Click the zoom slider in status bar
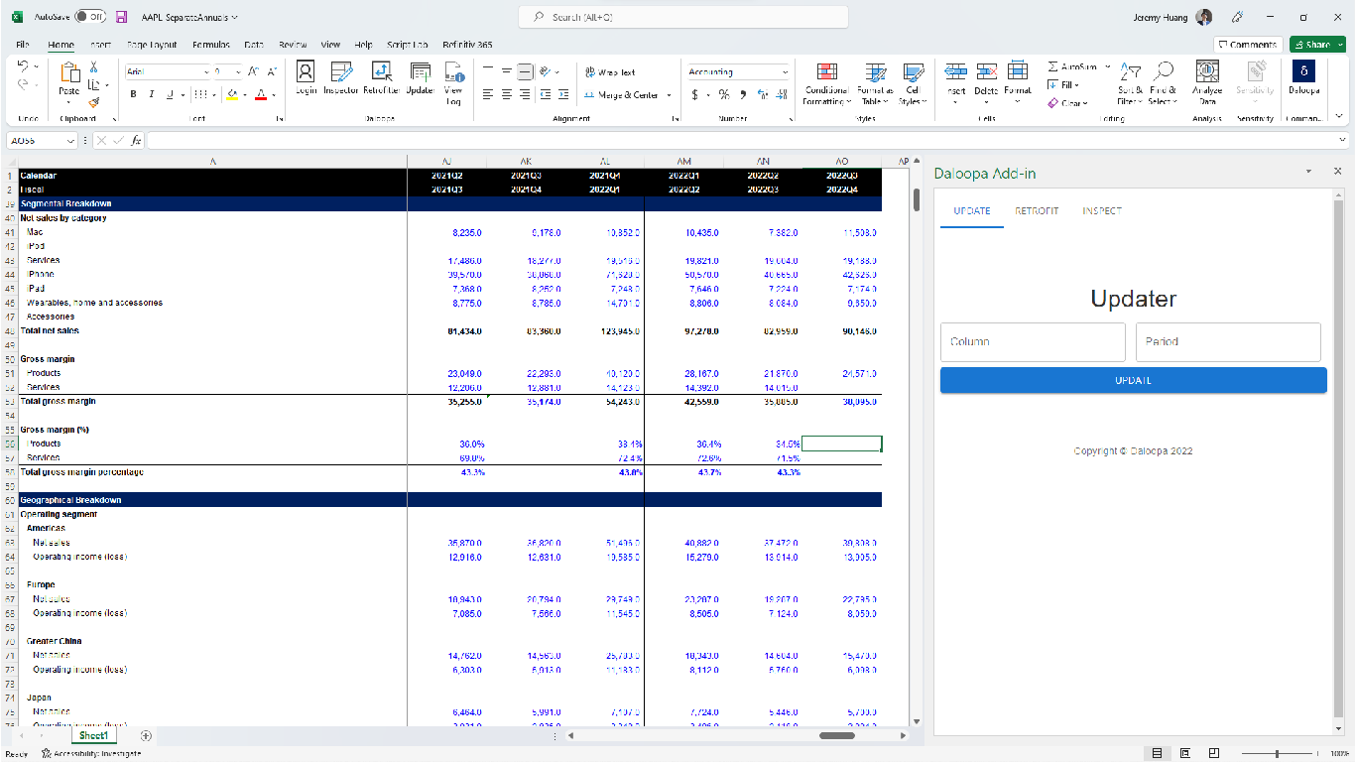 coord(1278,754)
